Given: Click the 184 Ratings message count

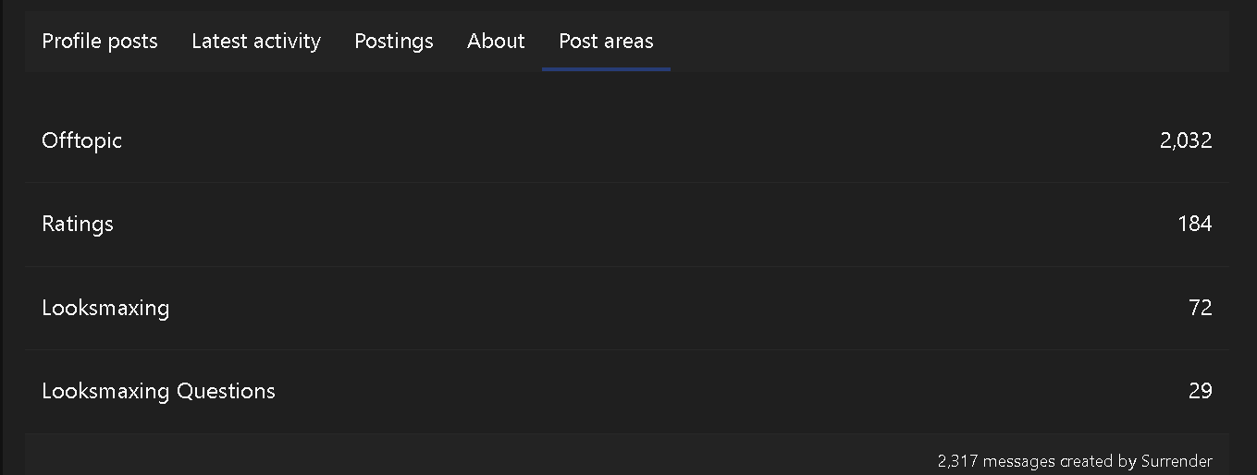Looking at the screenshot, I should pos(1194,224).
